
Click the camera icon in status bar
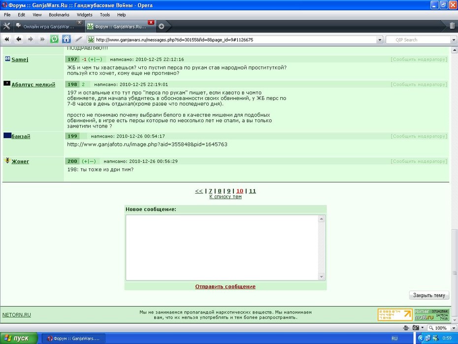416,328
